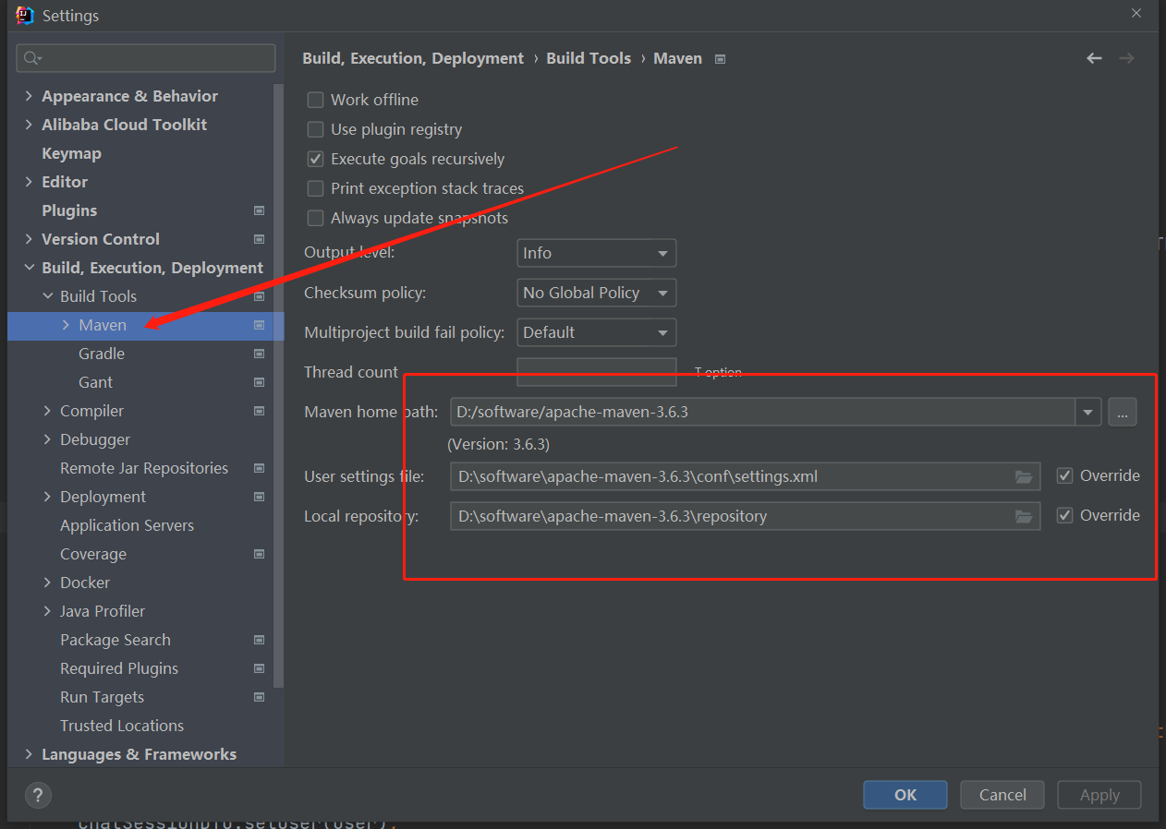Click the Cancel button
Viewport: 1166px width, 829px height.
(x=1002, y=795)
